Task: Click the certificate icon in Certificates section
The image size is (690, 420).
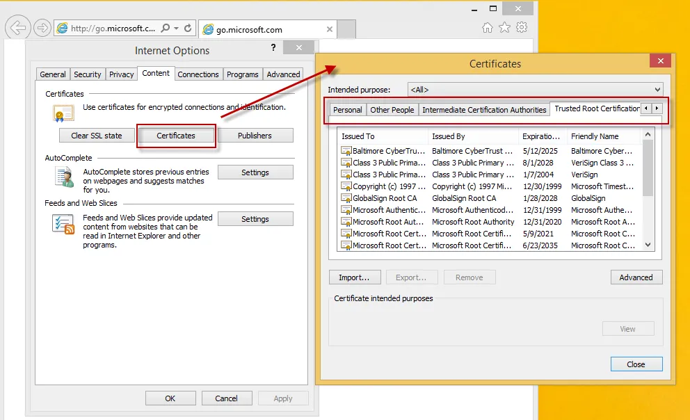Action: (x=63, y=113)
